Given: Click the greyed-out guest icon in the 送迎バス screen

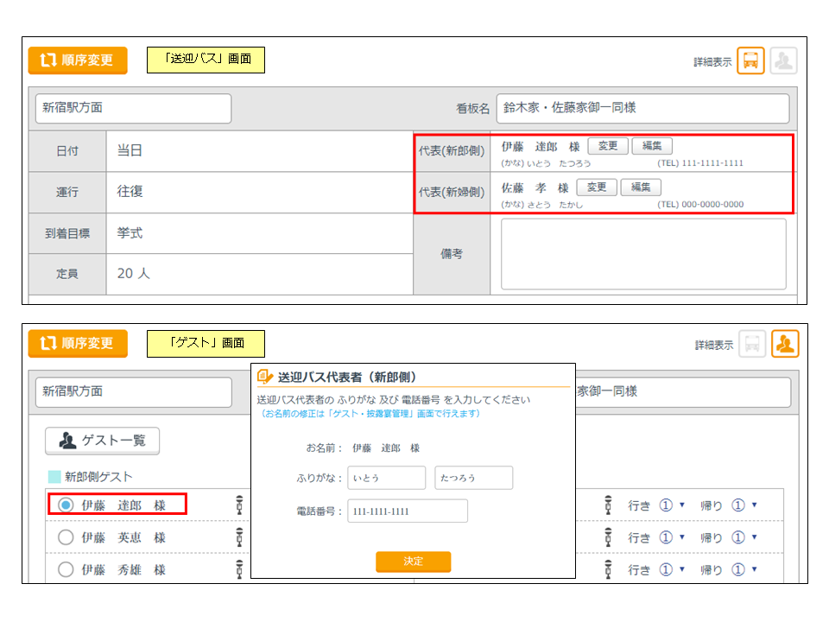Looking at the screenshot, I should point(783,61).
